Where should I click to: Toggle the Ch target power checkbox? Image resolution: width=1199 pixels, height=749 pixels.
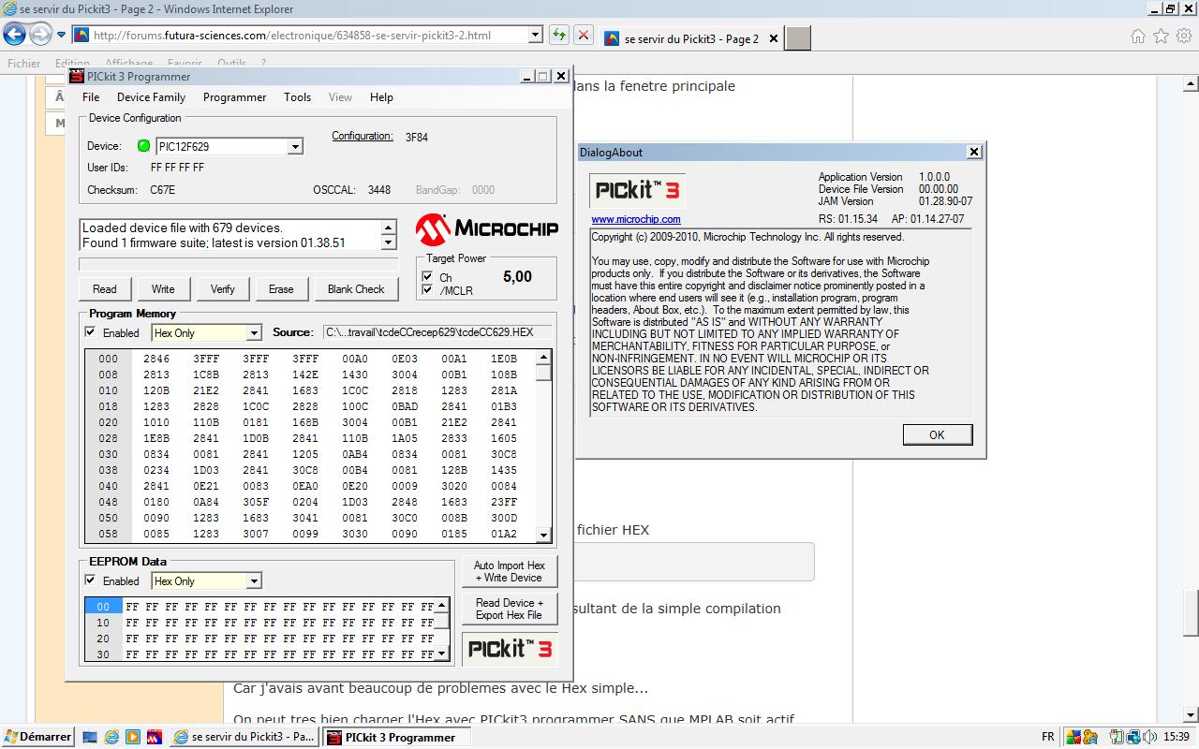(427, 277)
